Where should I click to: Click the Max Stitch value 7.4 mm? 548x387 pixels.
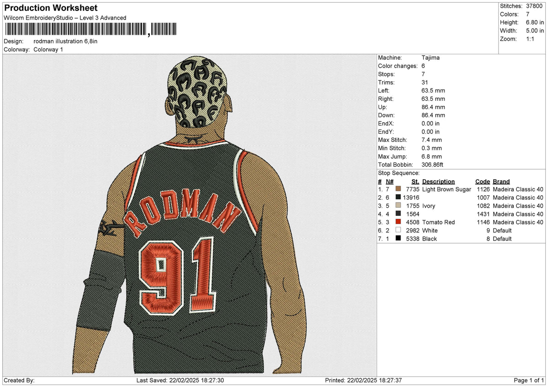tap(432, 140)
